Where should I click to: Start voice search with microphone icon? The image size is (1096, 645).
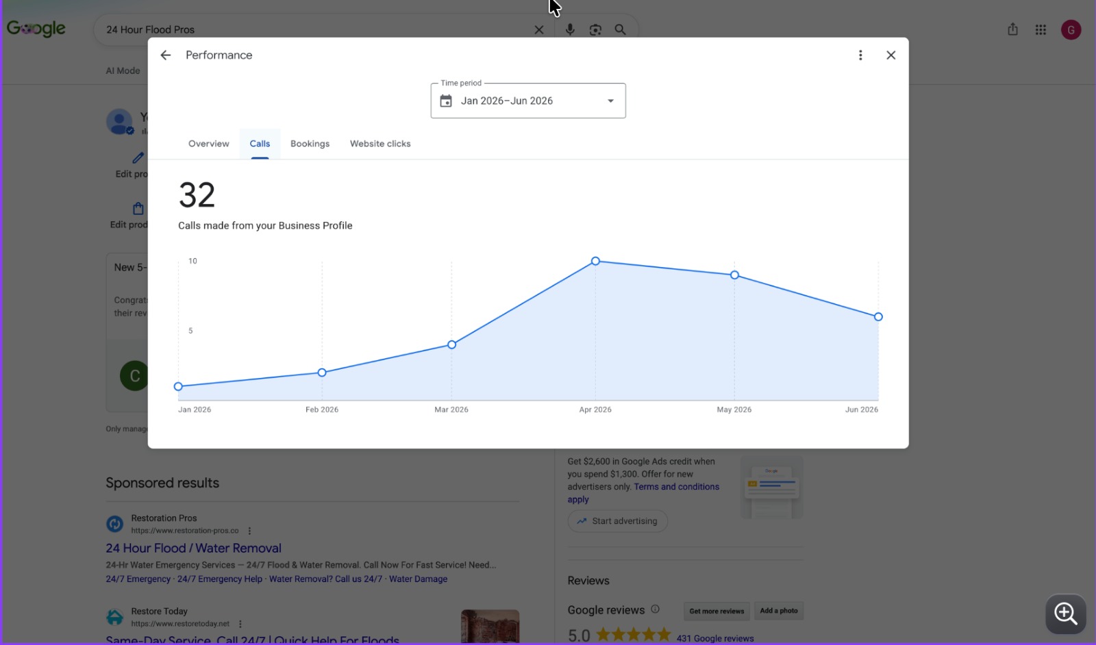pyautogui.click(x=570, y=29)
